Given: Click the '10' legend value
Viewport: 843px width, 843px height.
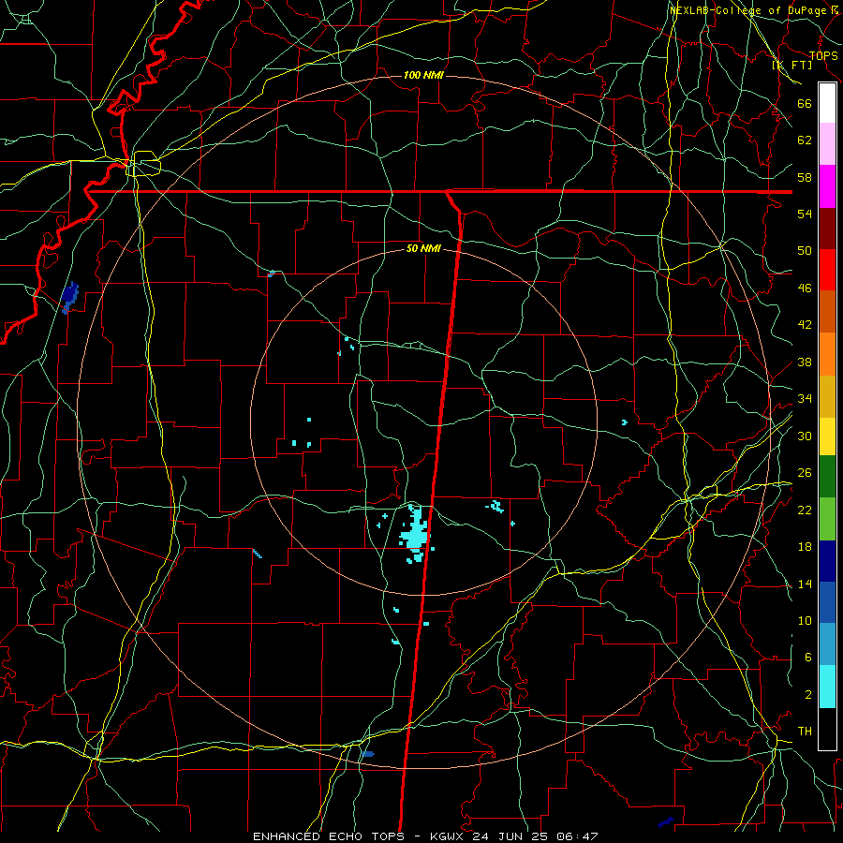Looking at the screenshot, I should tap(805, 620).
